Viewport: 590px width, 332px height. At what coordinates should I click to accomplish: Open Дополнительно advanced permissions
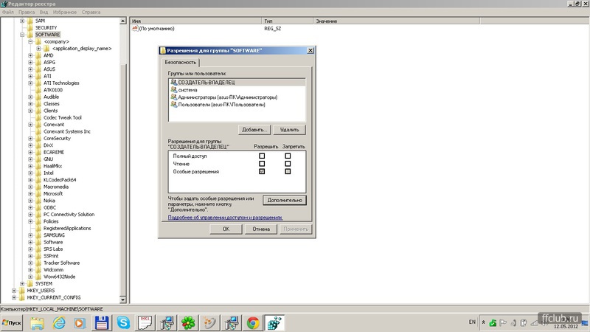point(285,200)
